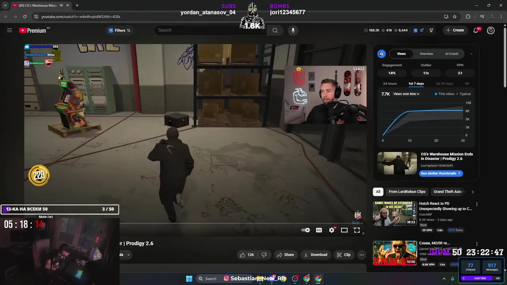Open the tab search dropdown
Viewport: 507px width, 285px height.
tap(5, 6)
